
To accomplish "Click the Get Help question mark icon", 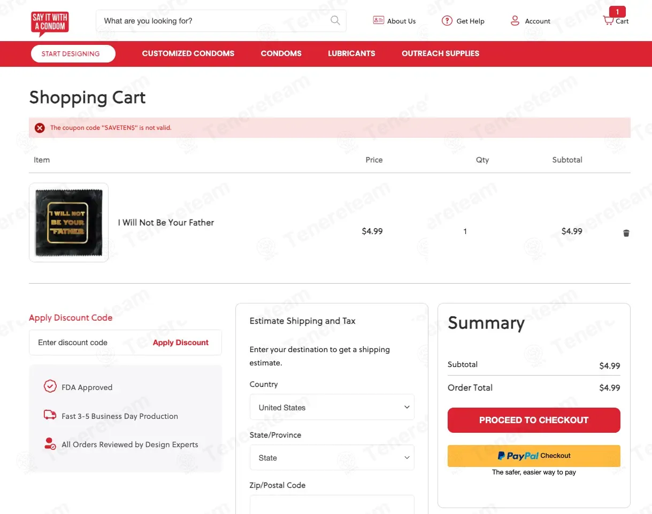I will click(x=447, y=21).
